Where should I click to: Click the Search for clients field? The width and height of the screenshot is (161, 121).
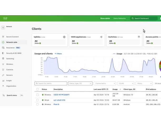click(51, 83)
